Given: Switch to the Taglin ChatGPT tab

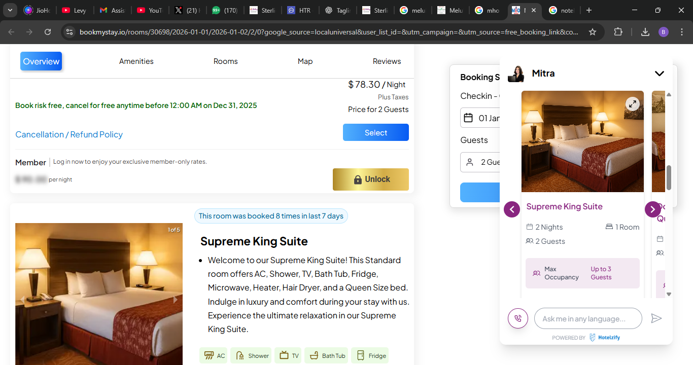Looking at the screenshot, I should (337, 10).
